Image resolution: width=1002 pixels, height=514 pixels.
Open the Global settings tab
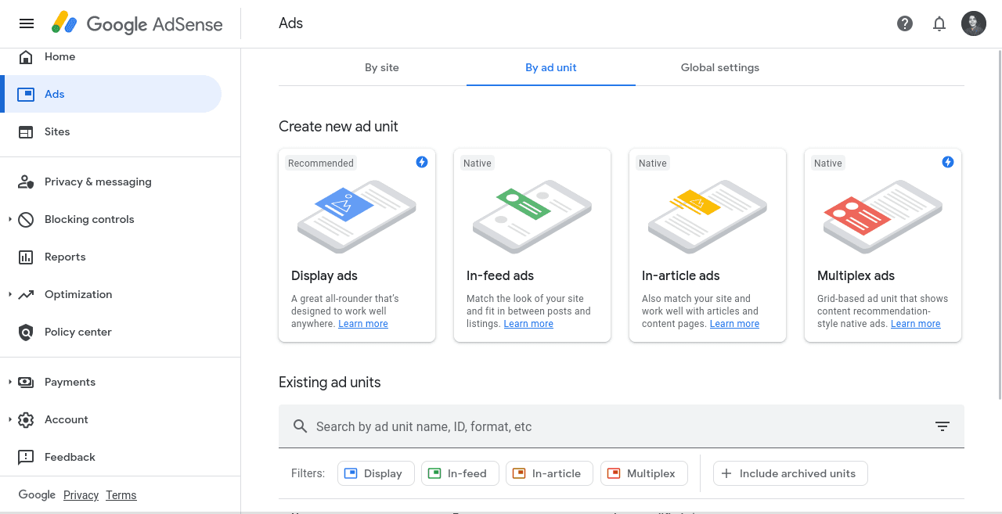pos(719,67)
